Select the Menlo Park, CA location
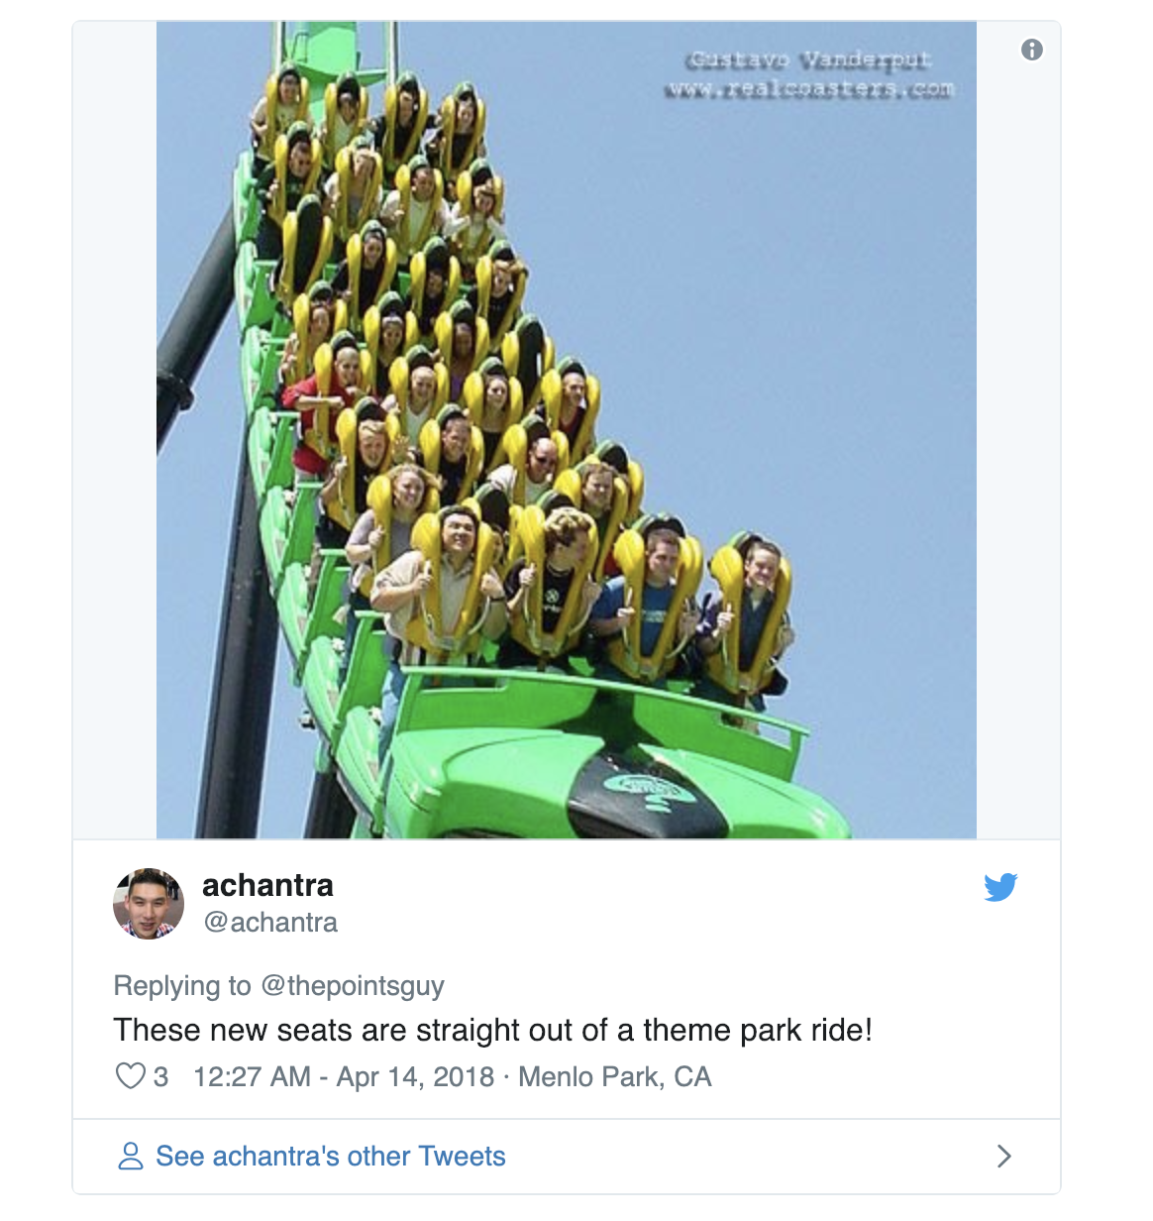 point(615,1077)
